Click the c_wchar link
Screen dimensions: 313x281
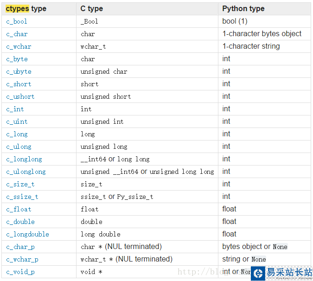tap(19, 46)
